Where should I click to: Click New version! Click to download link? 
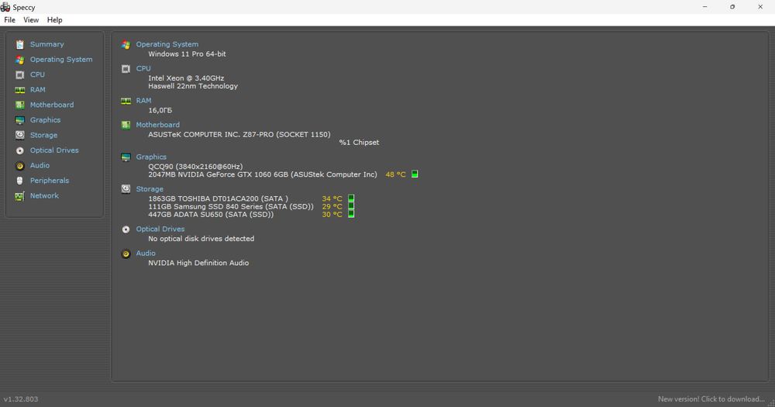[x=711, y=399]
